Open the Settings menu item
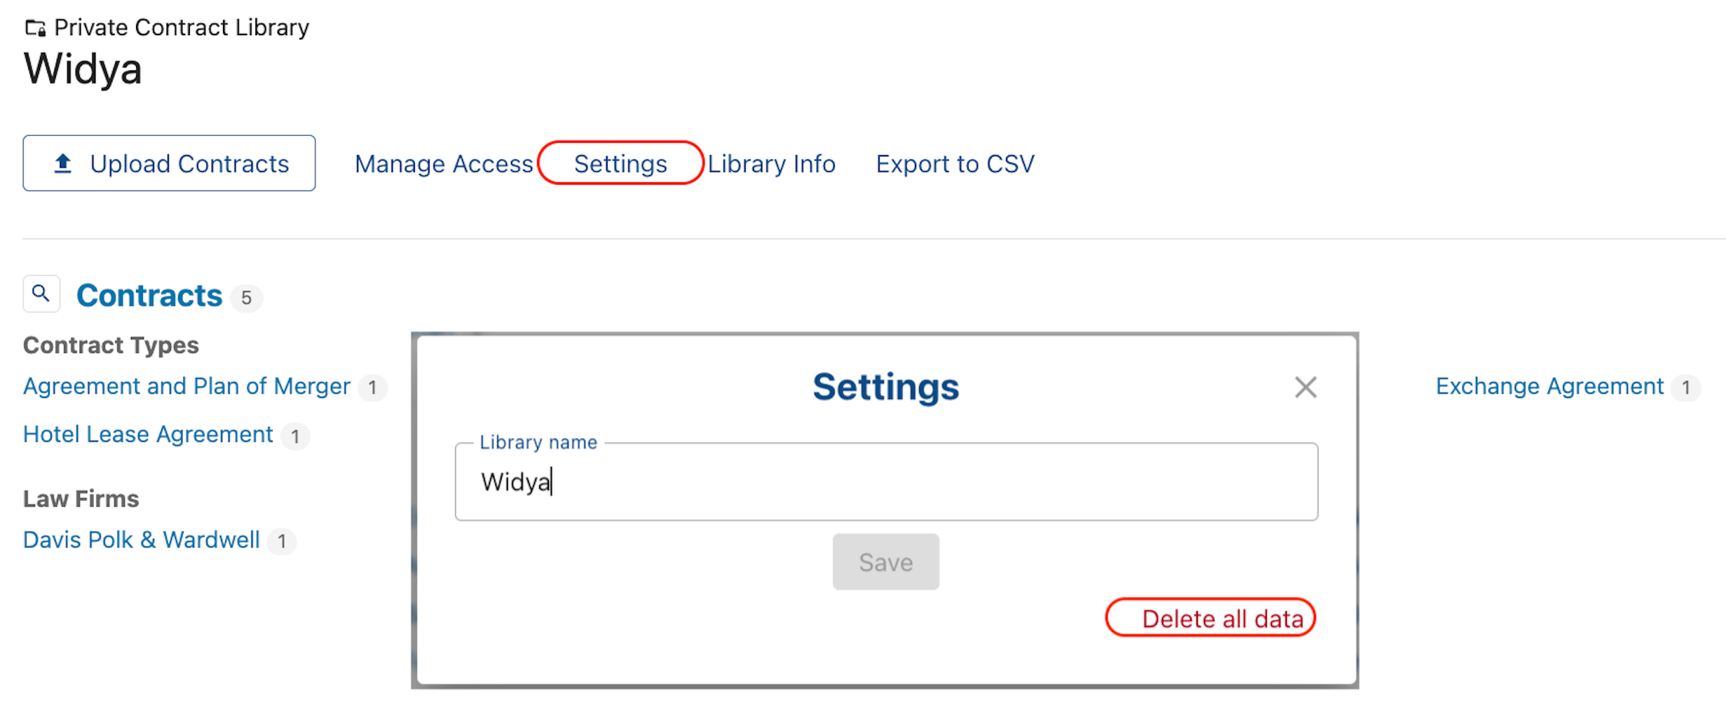Viewport: 1726px width, 714px height. [620, 164]
